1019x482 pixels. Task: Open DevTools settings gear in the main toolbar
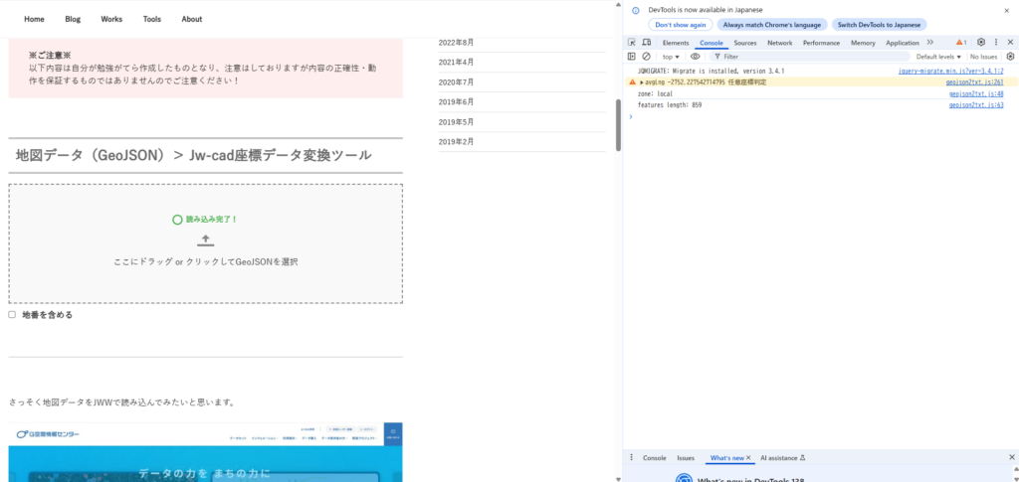pos(981,42)
